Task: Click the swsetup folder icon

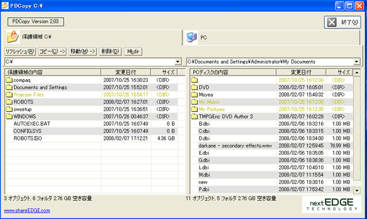Action: (x=9, y=109)
